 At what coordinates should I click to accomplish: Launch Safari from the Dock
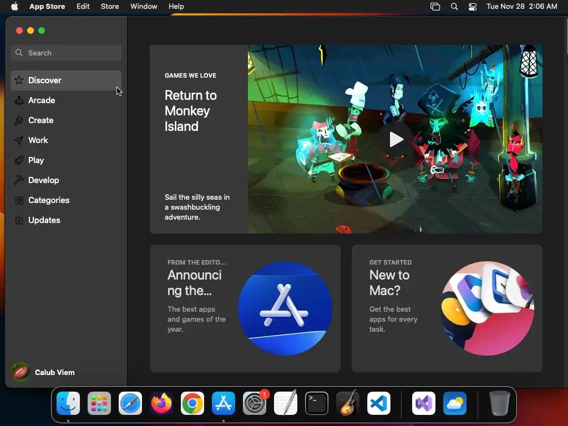(130, 403)
